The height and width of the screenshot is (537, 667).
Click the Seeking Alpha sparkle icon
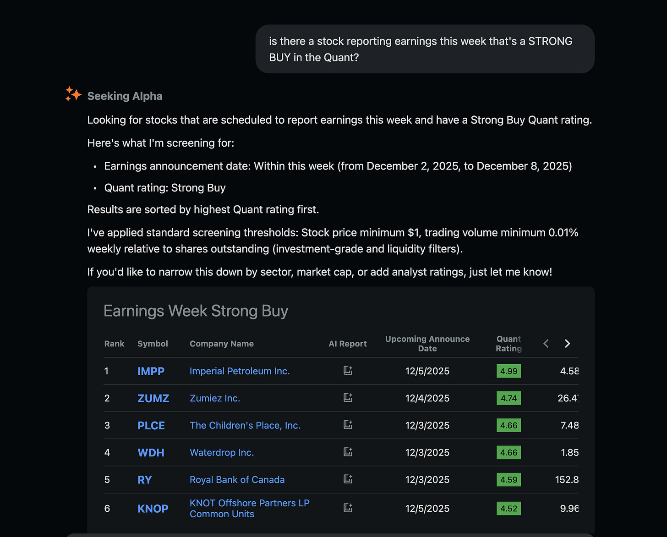[73, 94]
